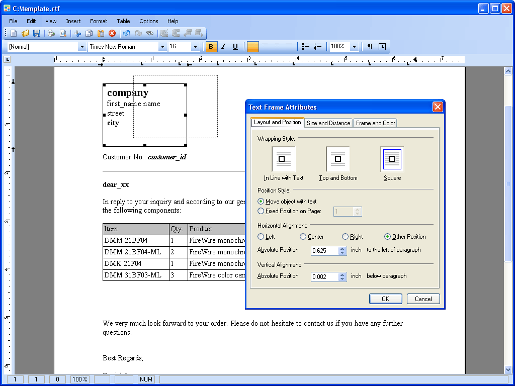This screenshot has height=386, width=515.
Task: Select Fixed Position on Page option
Action: [x=261, y=211]
